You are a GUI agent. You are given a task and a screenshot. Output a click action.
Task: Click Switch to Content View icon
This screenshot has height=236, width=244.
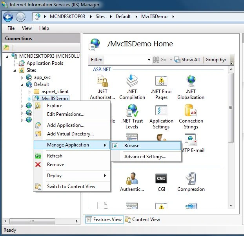click(x=38, y=187)
